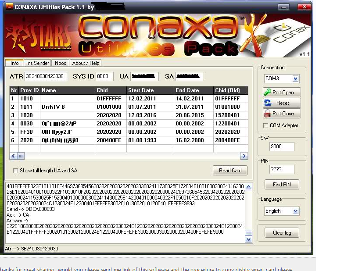Click Start Date 12.09.2016

click(x=150, y=115)
